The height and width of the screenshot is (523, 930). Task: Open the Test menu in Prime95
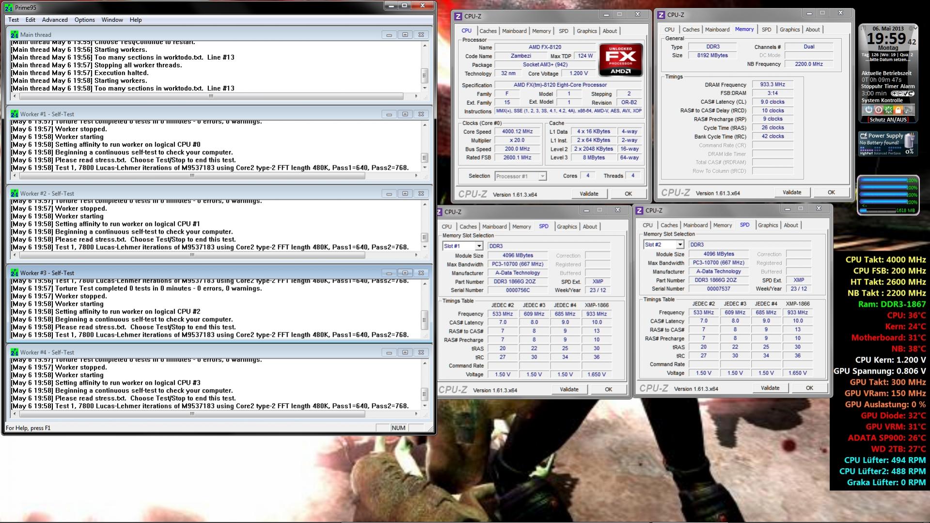(x=14, y=20)
